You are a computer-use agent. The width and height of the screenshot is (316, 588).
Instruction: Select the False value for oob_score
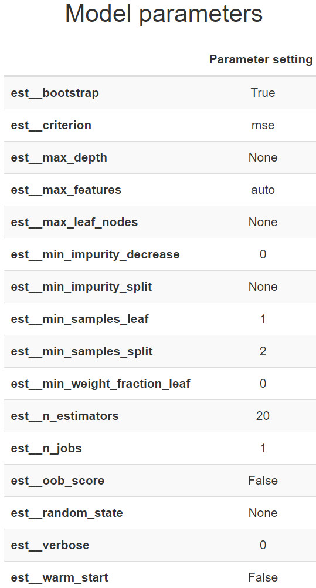(263, 481)
